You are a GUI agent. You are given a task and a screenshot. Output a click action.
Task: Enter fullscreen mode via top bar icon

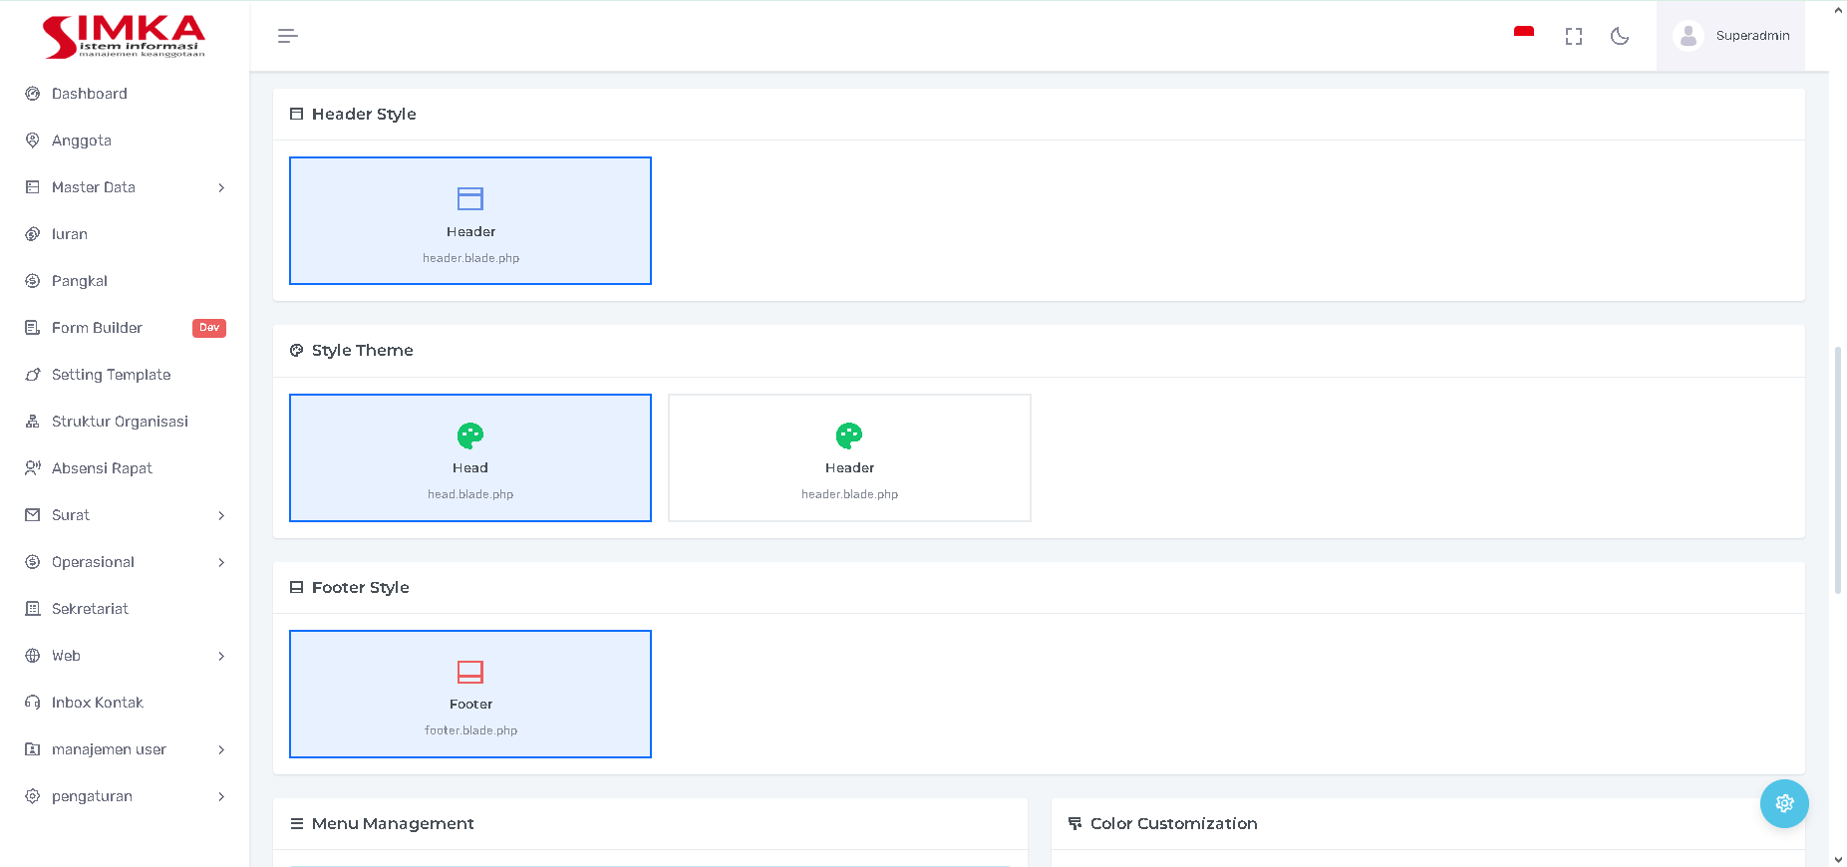(1573, 36)
